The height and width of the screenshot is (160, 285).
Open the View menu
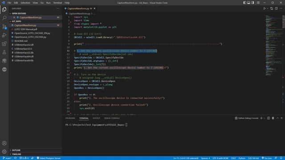point(35,3)
